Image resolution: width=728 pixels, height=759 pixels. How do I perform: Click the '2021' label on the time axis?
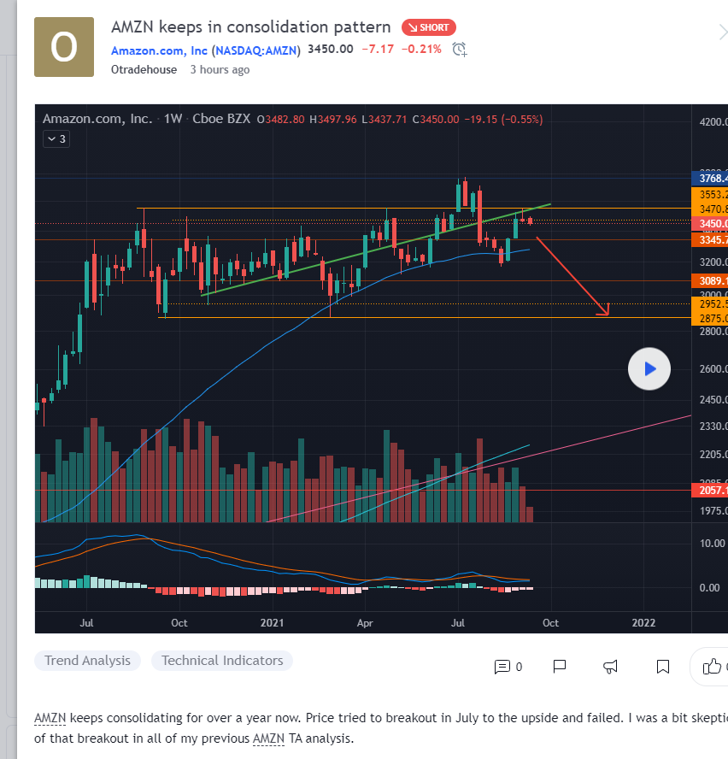(272, 623)
